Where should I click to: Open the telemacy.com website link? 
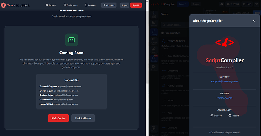224,98
